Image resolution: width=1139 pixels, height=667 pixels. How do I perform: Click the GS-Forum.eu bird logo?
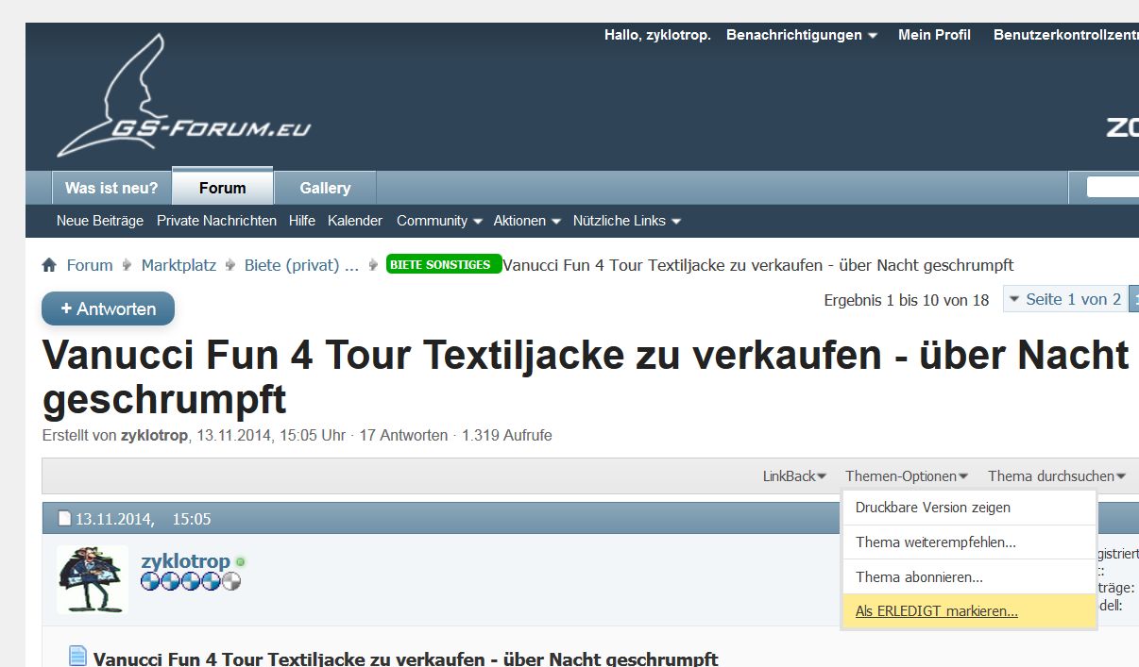click(x=179, y=99)
